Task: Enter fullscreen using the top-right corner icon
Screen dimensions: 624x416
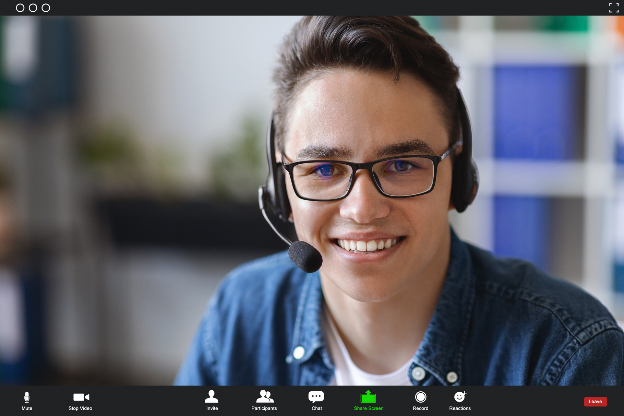Action: coord(614,8)
